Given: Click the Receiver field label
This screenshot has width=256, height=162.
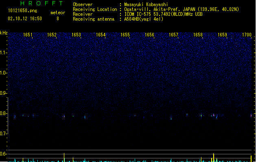Looking at the screenshot, I should (83, 14).
